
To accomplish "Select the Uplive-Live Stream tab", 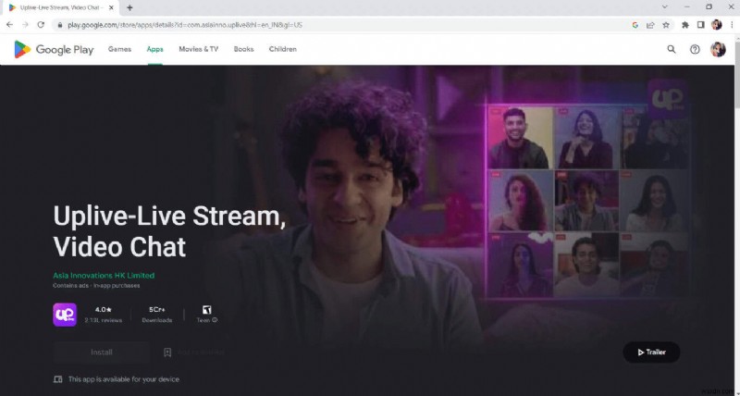I will click(62, 7).
